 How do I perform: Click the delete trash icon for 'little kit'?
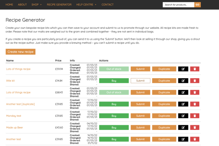[x=195, y=81]
